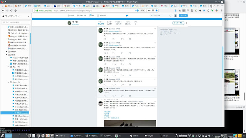The width and height of the screenshot is (246, 138).
Task: Open direct message icon on topmost tweet
Action: [130, 39]
